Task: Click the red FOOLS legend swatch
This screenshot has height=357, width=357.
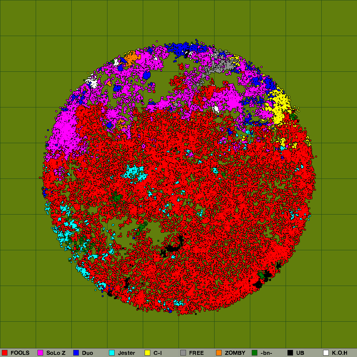Action: [x=5, y=353]
